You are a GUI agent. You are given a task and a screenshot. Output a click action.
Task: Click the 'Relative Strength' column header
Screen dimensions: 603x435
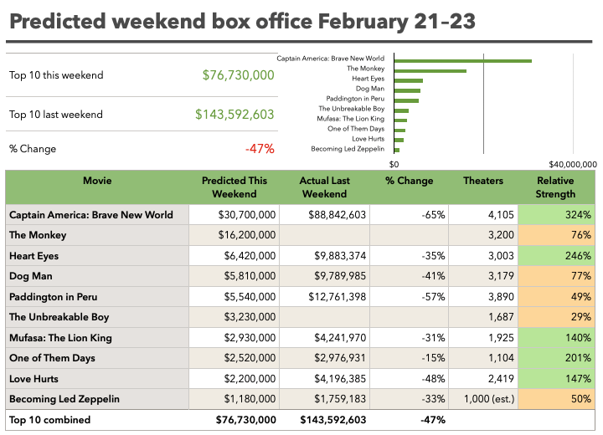(556, 187)
